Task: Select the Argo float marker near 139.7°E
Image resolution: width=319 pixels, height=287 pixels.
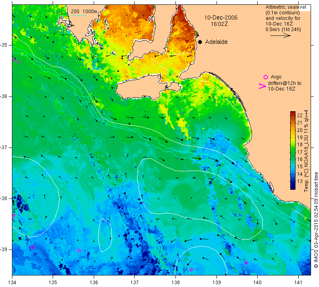Action: tap(246, 263)
